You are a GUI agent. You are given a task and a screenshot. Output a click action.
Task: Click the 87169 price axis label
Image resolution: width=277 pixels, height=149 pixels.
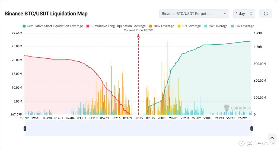pos(128,118)
